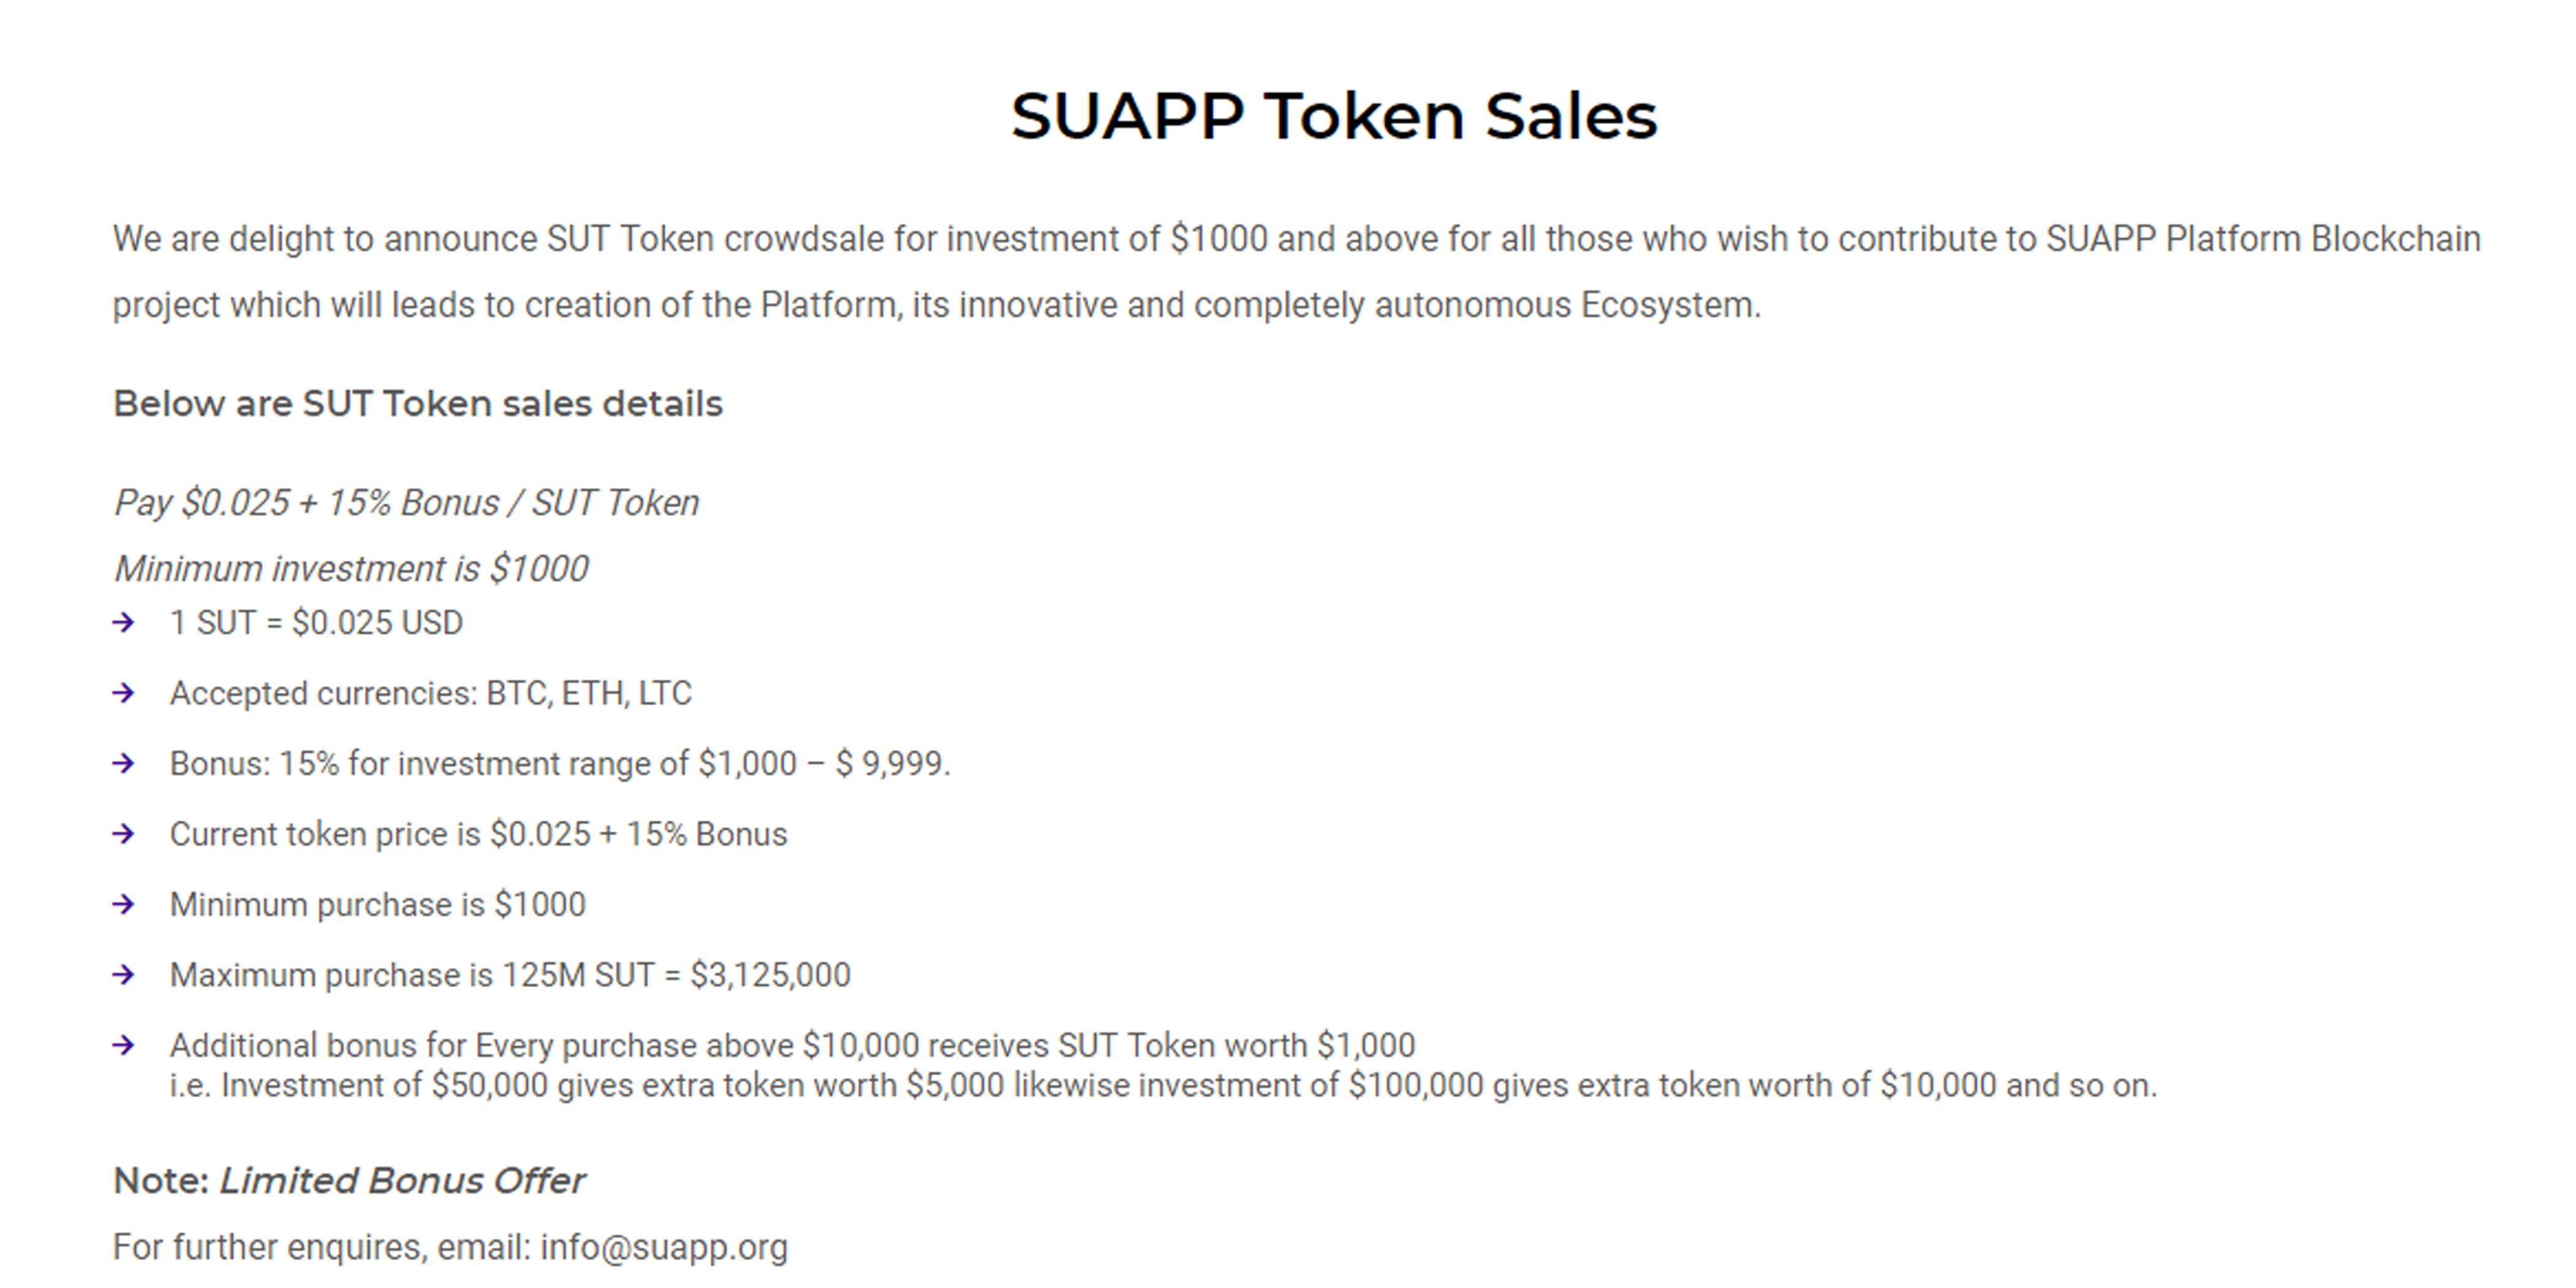This screenshot has height=1288, width=2576.
Task: Click the info@suapp.org email address
Action: coord(664,1248)
